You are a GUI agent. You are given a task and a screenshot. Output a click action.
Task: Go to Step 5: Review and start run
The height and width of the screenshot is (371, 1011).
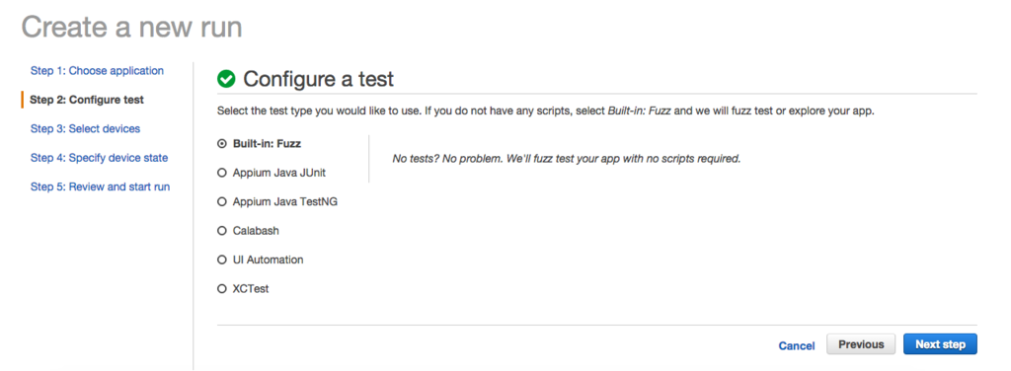(100, 186)
